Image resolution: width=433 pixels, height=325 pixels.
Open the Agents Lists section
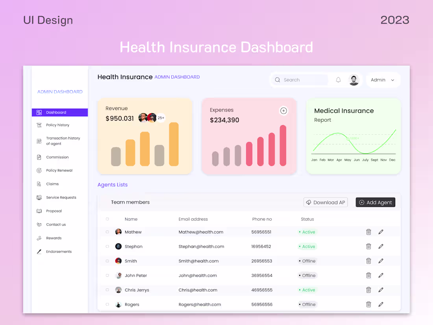point(112,184)
